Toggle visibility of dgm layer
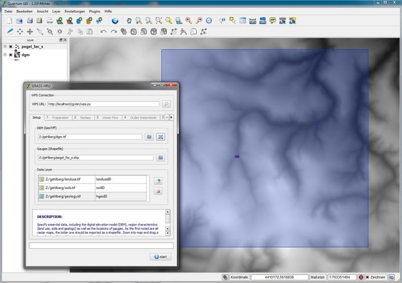The image size is (402, 283). 11,55
